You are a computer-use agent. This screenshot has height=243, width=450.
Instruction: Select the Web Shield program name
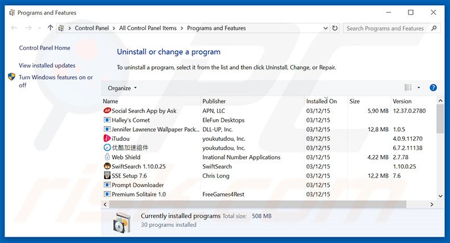126,157
